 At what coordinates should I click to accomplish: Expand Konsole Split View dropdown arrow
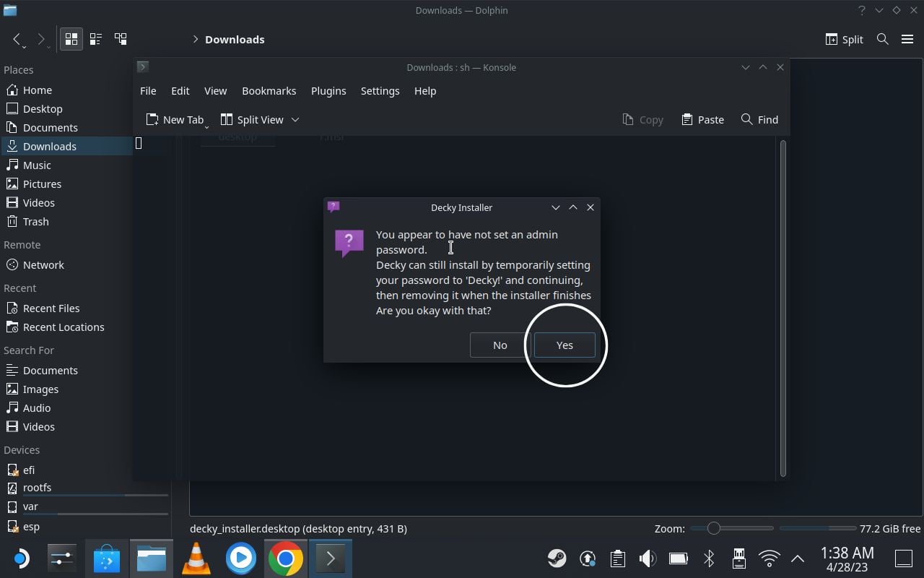pos(295,120)
